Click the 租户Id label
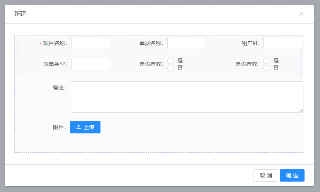Image resolution: width=320 pixels, height=192 pixels. click(x=250, y=44)
